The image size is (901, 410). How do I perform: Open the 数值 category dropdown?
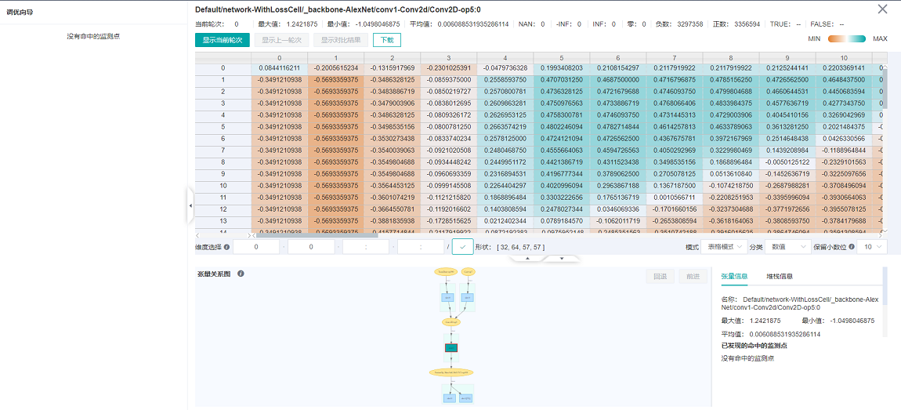click(x=787, y=247)
